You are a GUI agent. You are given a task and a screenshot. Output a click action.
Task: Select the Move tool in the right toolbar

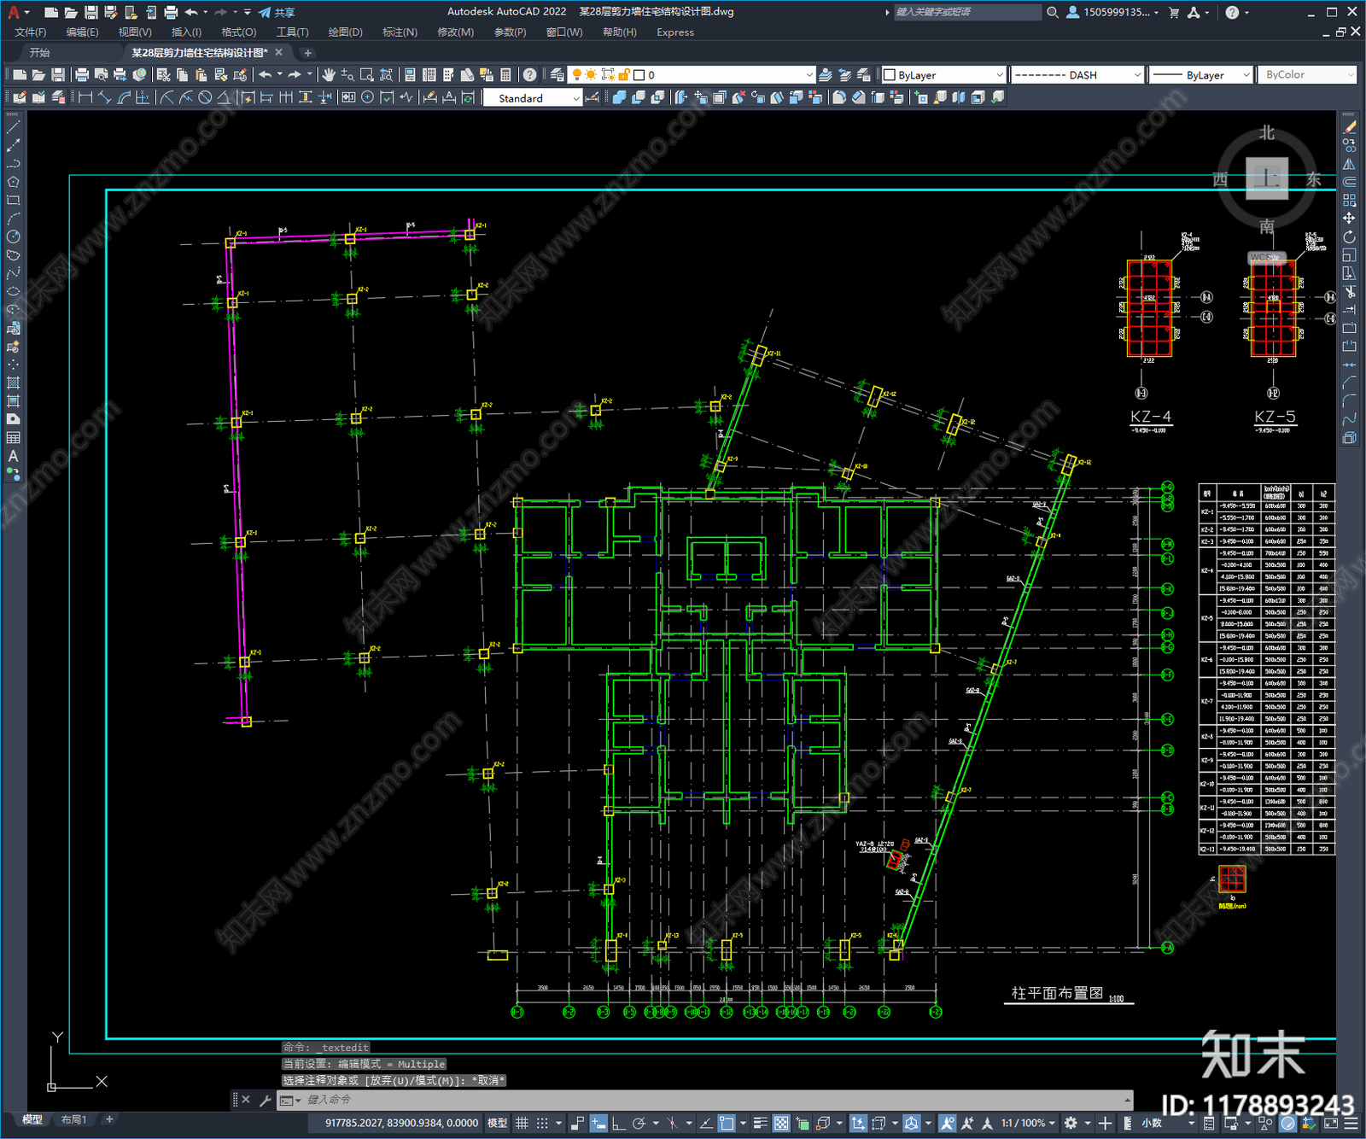point(1349,219)
